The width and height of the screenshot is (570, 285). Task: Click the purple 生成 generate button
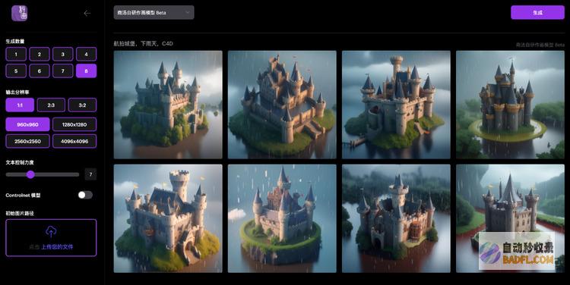[537, 12]
